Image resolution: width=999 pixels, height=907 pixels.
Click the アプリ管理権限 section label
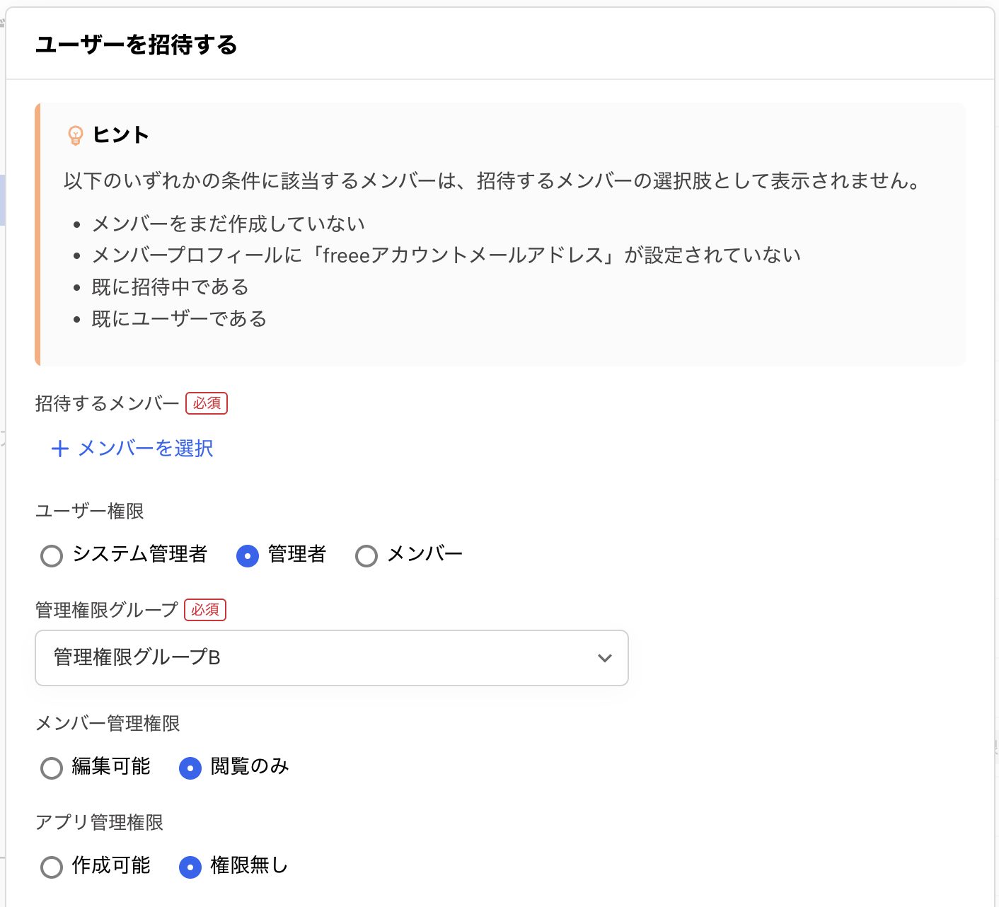coord(100,822)
